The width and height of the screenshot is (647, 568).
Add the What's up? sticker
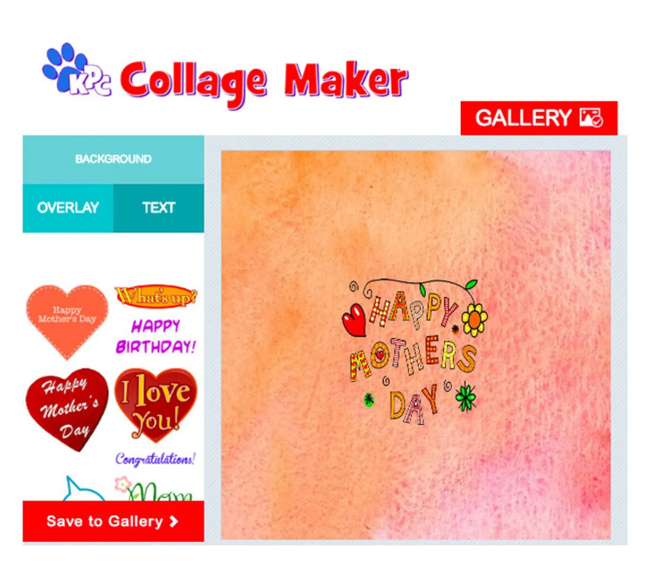point(156,296)
